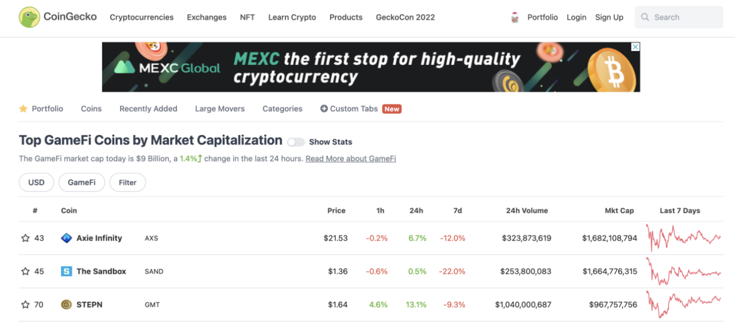Open the GameFi category dropdown
Screen dimensions: 735x322
click(82, 183)
